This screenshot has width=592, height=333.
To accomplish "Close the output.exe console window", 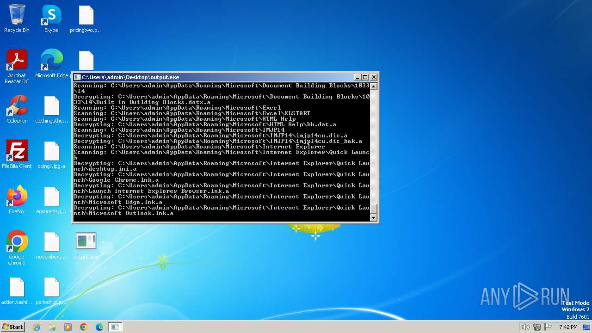I will [374, 77].
